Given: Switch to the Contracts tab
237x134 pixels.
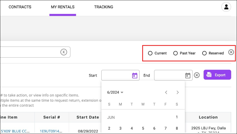Looking at the screenshot, I should tap(20, 7).
